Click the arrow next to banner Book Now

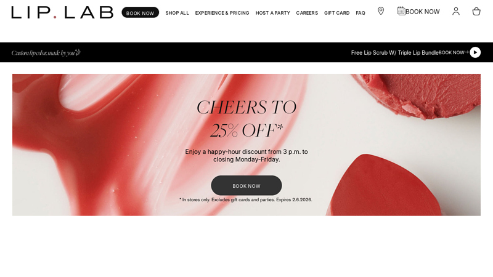point(467,52)
